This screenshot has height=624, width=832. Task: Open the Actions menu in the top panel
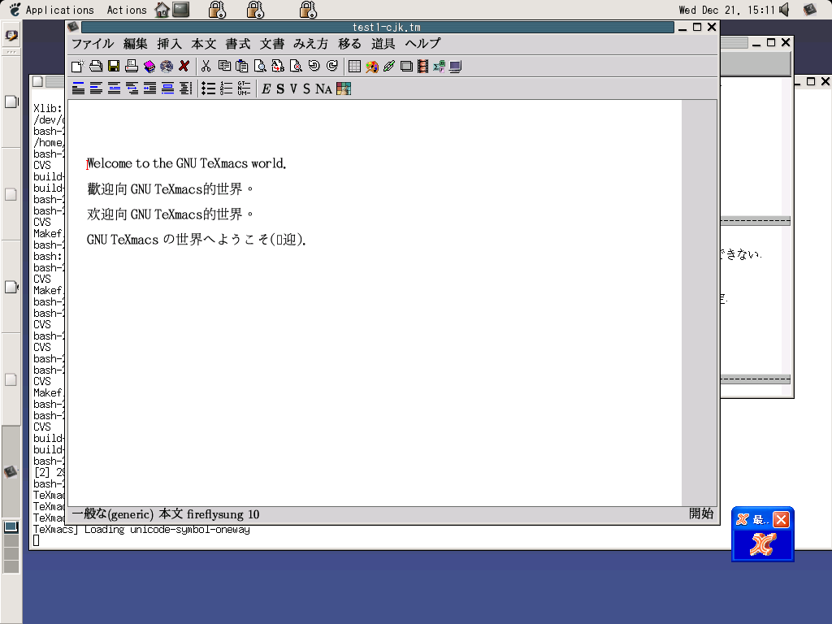point(127,10)
